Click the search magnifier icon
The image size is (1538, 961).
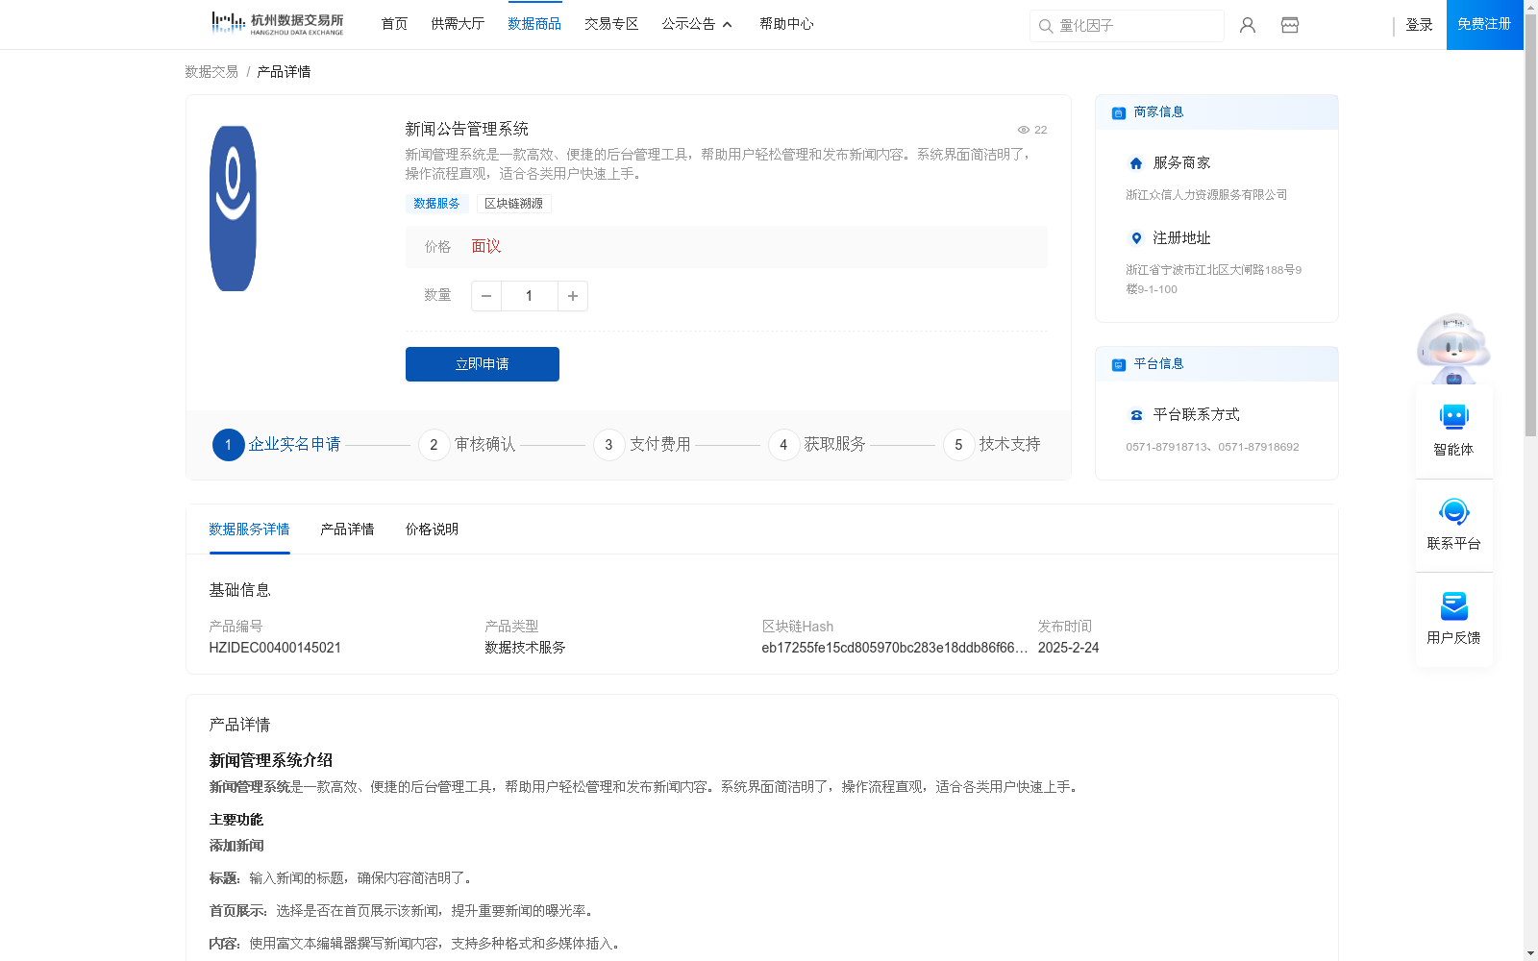click(x=1046, y=26)
